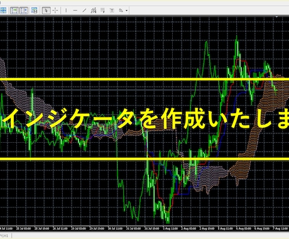The width and height of the screenshot is (289, 239).
Task: Toggle Auto Scroll chart button
Action: [14, 10]
